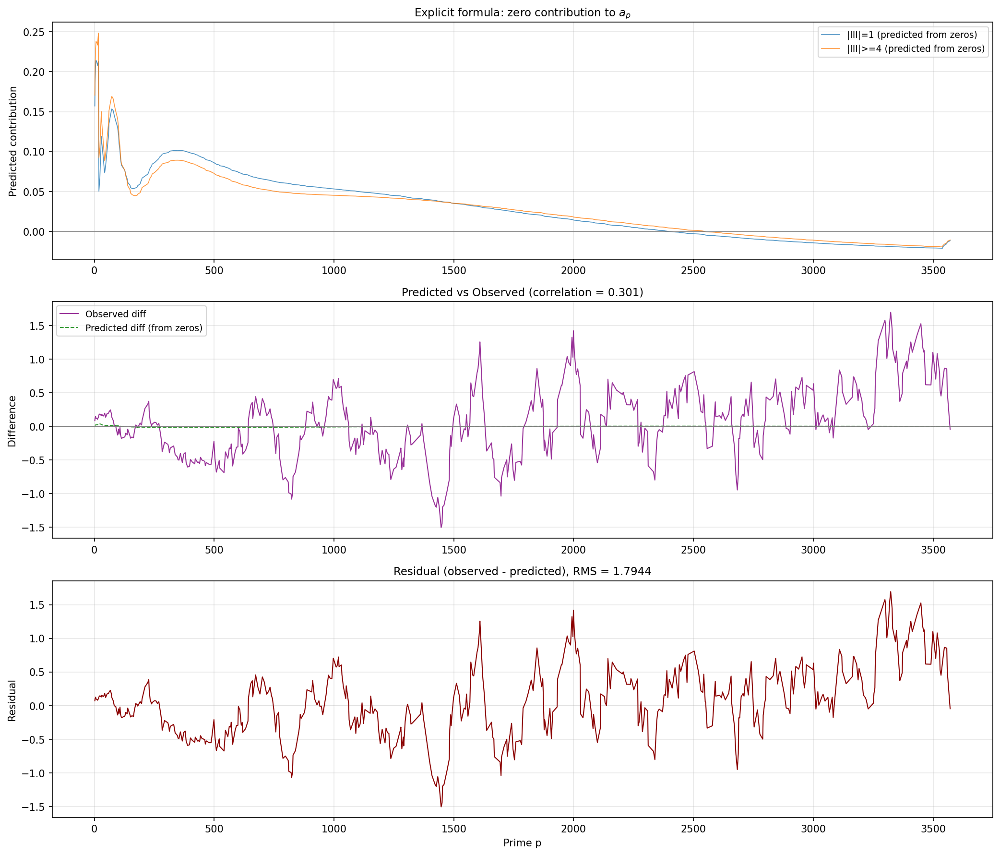Select the '|III|=1 (predicted from zeros)' legend label

pyautogui.click(x=912, y=35)
